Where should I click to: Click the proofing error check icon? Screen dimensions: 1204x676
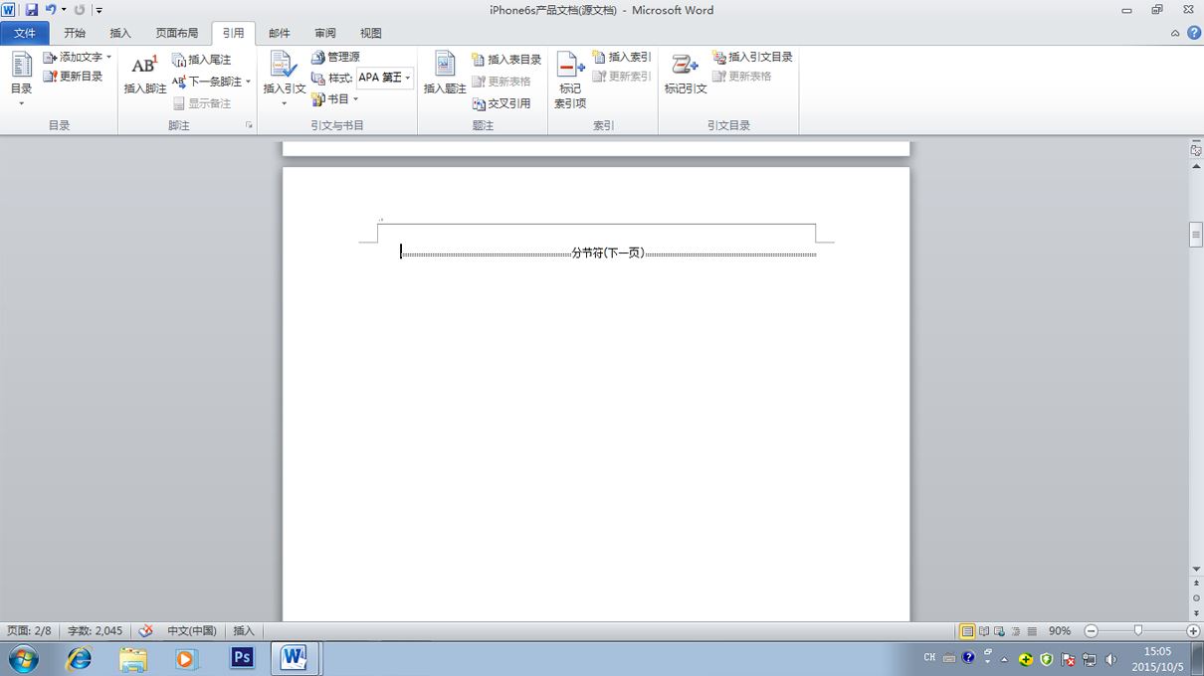click(145, 631)
